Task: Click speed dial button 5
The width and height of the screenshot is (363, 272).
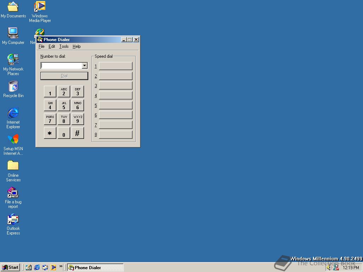Action: (x=116, y=105)
